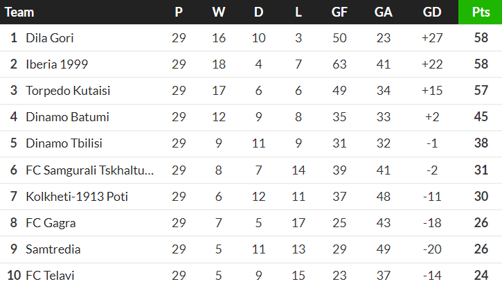Sort by the GD column header

pos(431,12)
